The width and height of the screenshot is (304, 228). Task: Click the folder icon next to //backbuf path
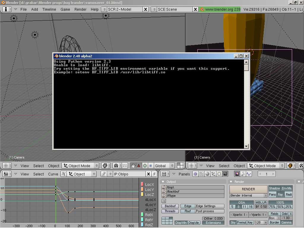click(164, 191)
